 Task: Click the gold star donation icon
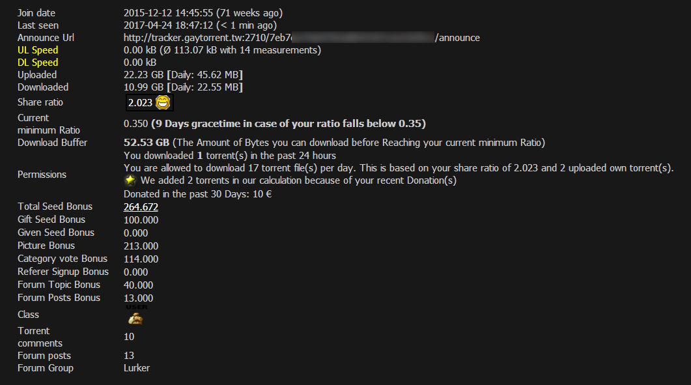pyautogui.click(x=130, y=180)
